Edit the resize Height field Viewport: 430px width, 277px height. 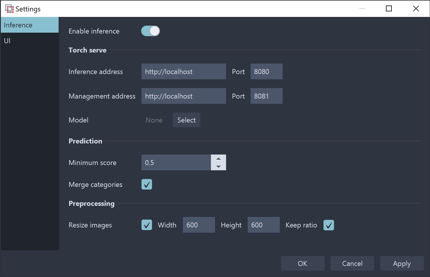263,225
